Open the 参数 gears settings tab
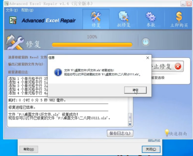Screen dimensions: 193x156 [x=151, y=19]
